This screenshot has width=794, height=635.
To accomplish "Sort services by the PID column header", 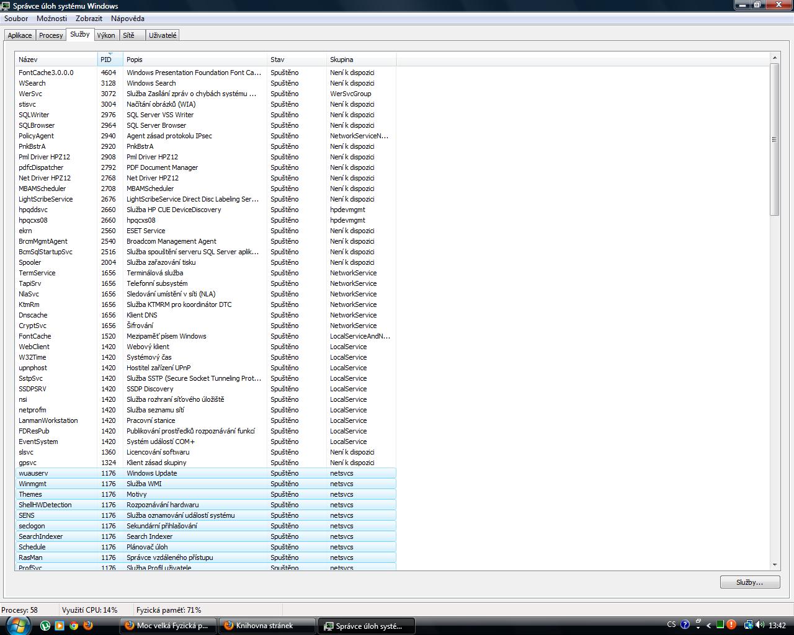I will [x=110, y=60].
